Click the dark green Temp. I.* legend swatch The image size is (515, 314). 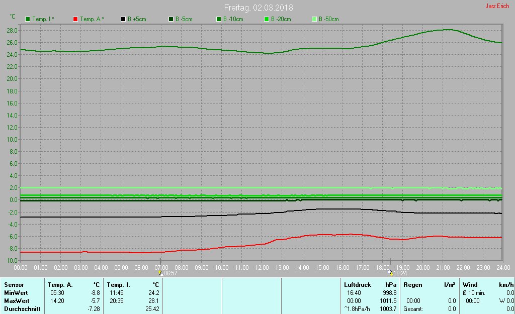pos(28,20)
